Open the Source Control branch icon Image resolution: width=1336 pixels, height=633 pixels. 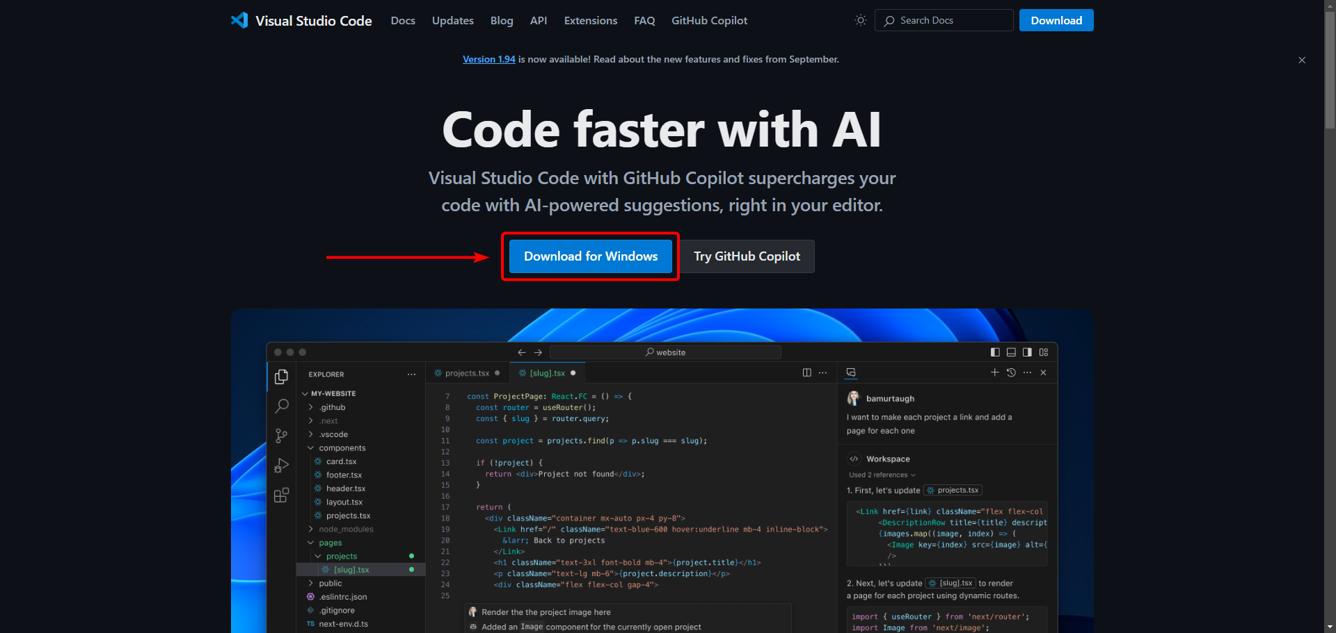click(x=281, y=436)
